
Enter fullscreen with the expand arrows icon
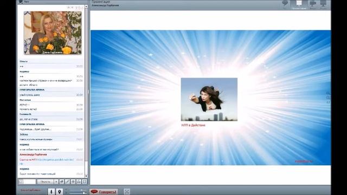(x=127, y=192)
